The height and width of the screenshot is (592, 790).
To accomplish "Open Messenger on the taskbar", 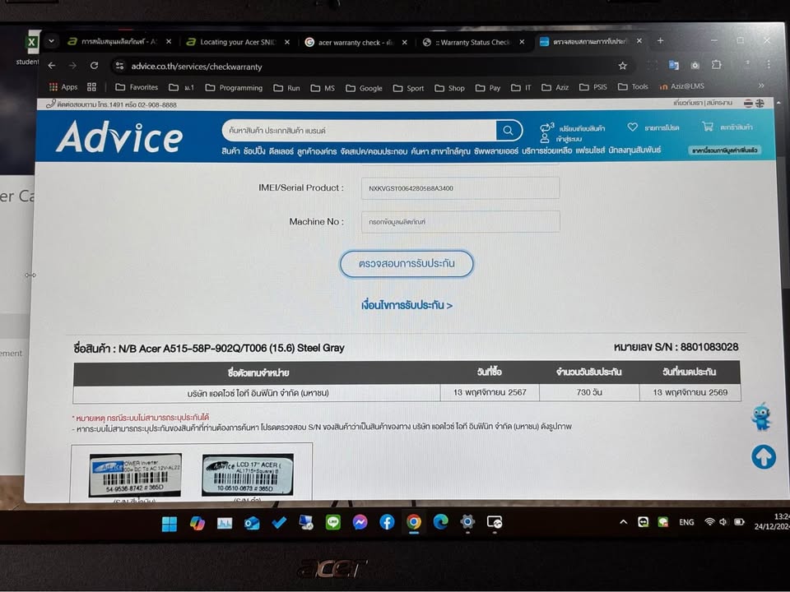I will pyautogui.click(x=360, y=523).
